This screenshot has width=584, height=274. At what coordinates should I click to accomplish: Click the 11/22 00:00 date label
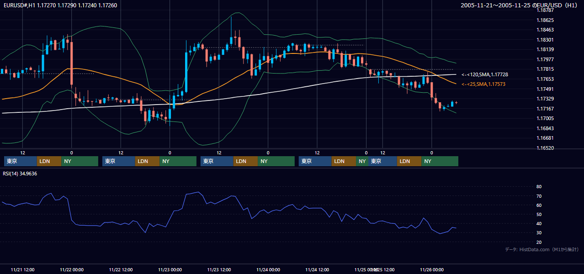[x=72, y=270]
